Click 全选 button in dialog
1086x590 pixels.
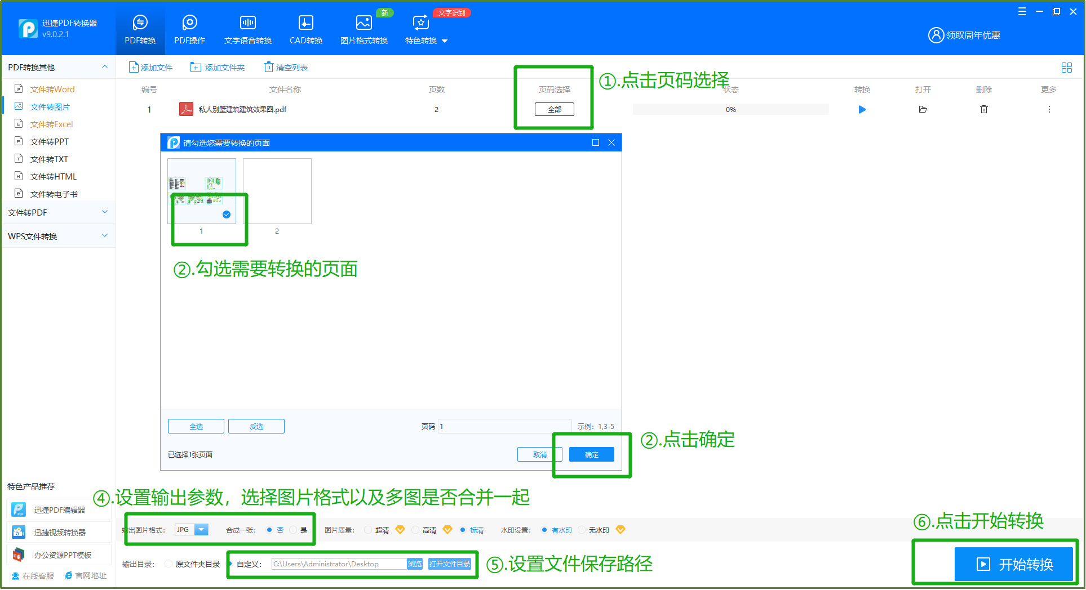point(196,426)
